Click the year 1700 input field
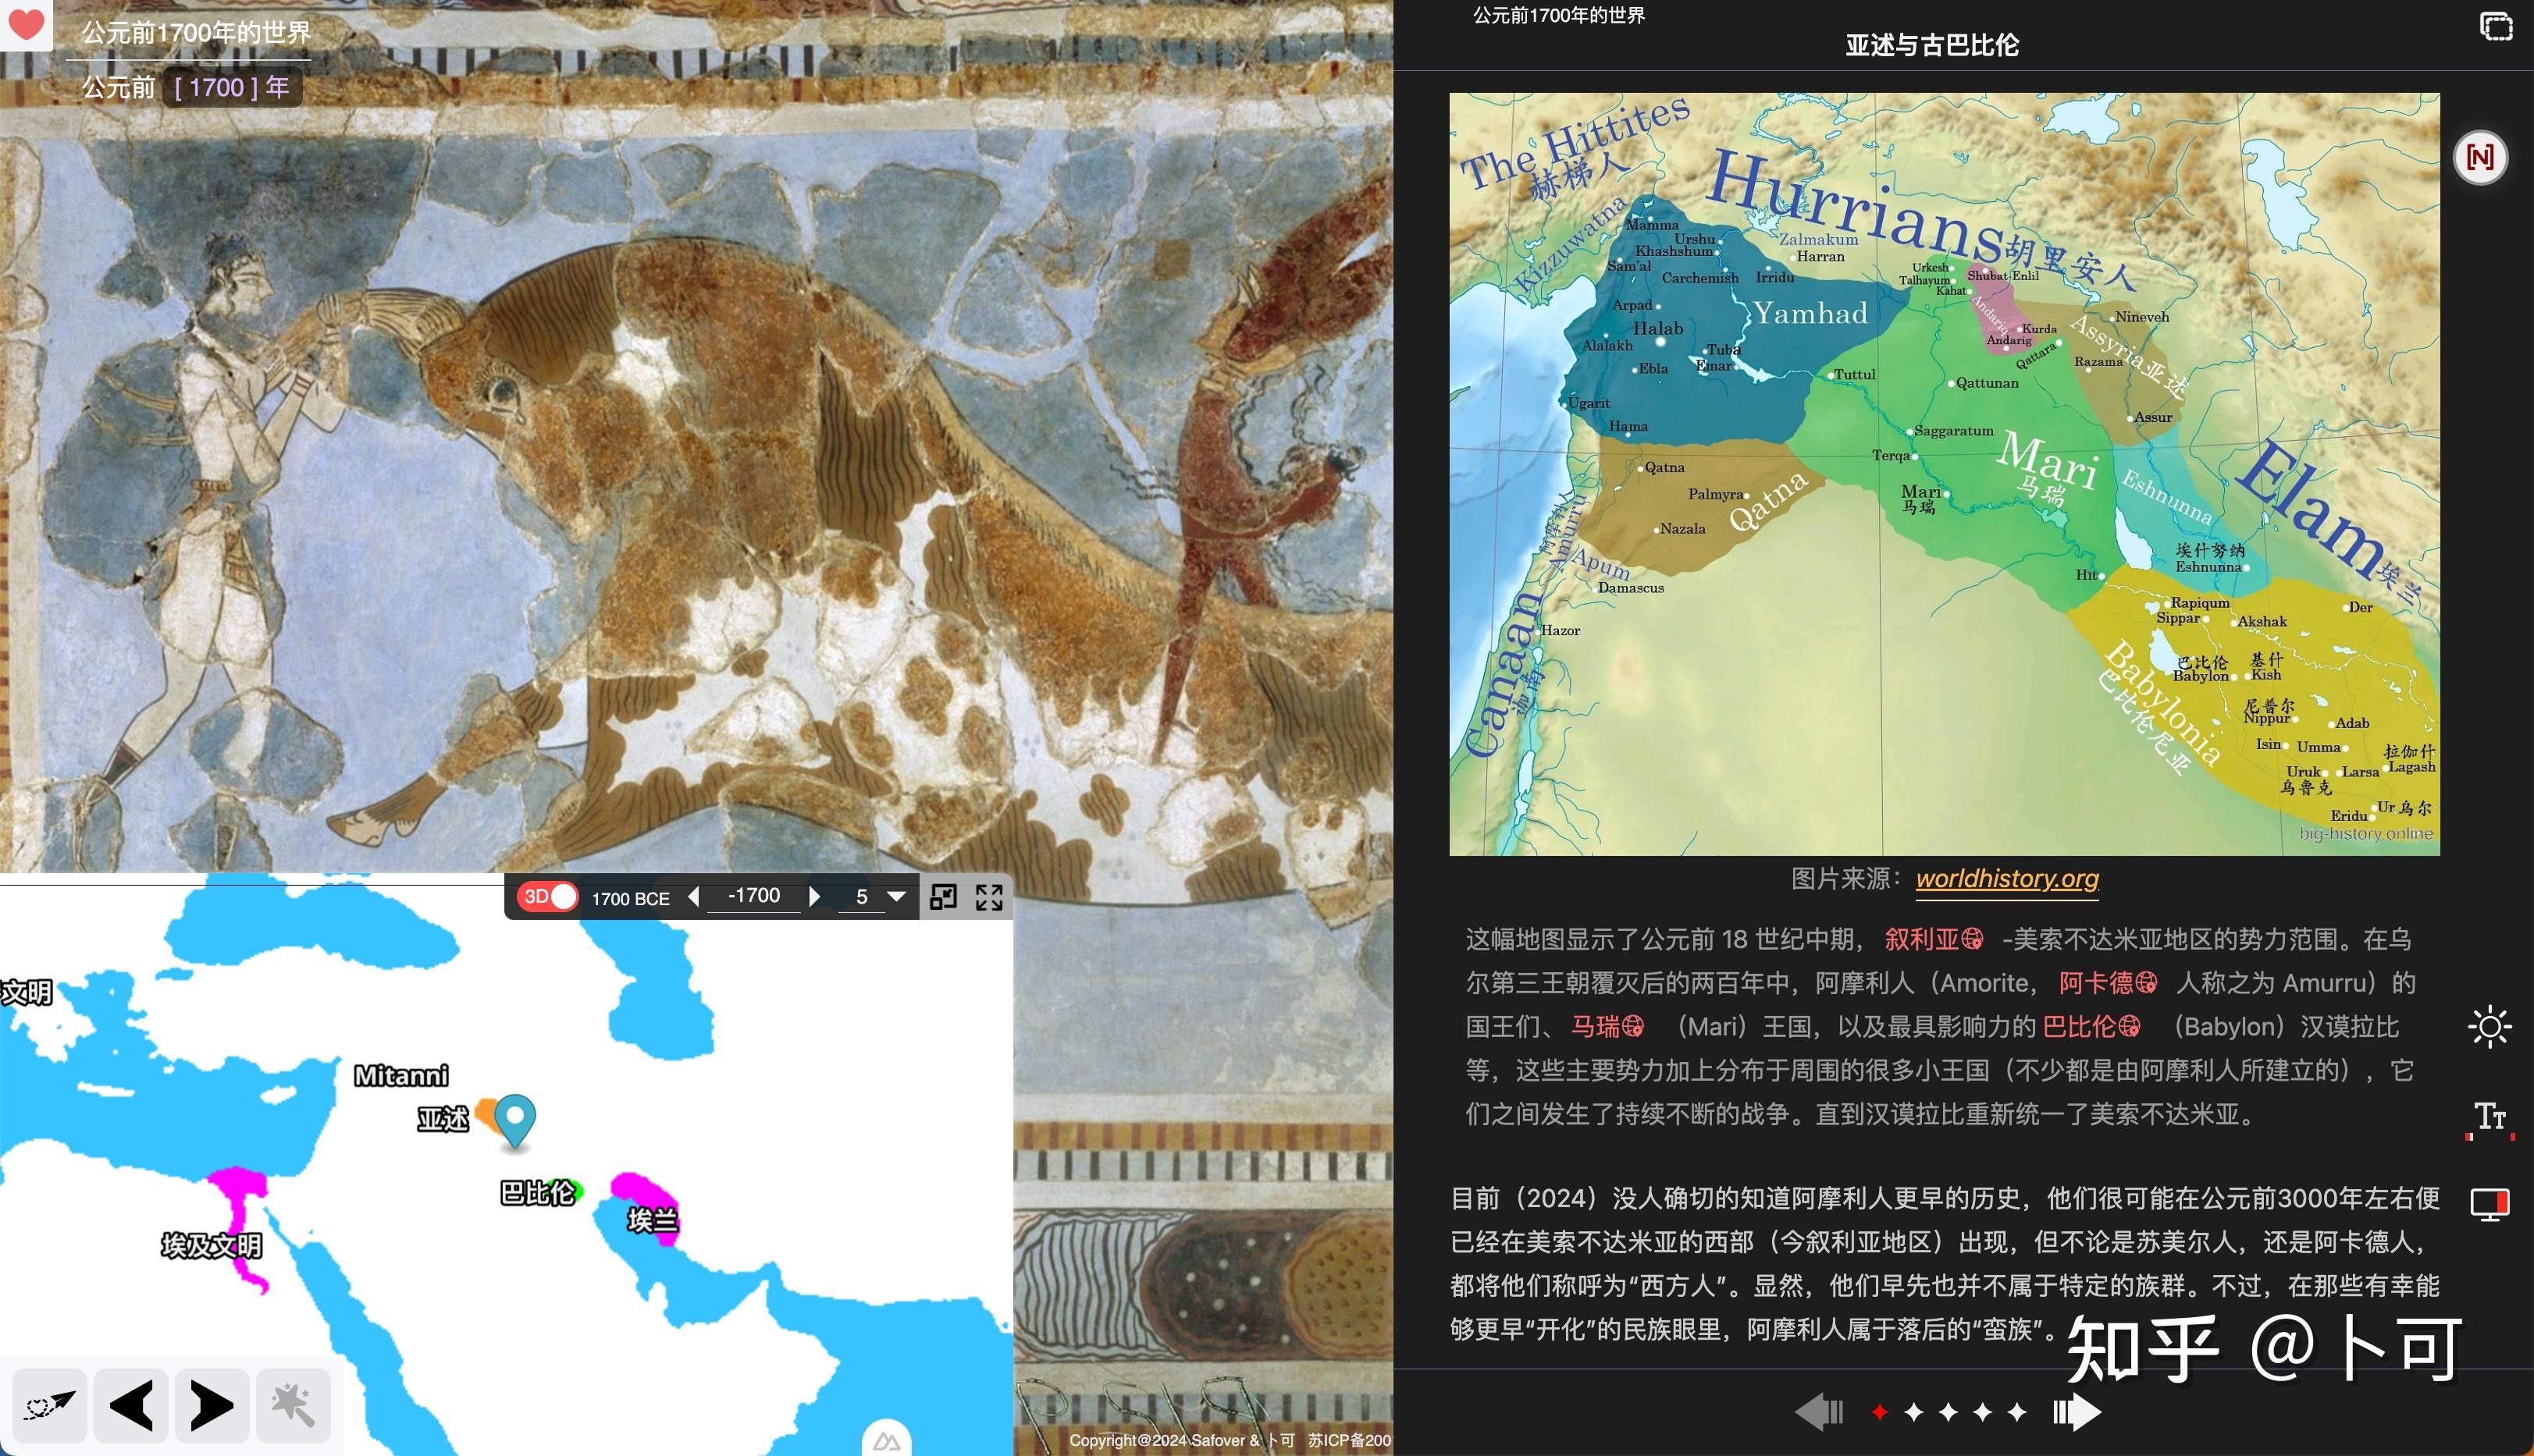2534x1456 pixels. [217, 88]
